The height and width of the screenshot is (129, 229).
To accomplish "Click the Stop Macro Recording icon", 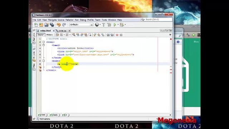I will 121,35.
